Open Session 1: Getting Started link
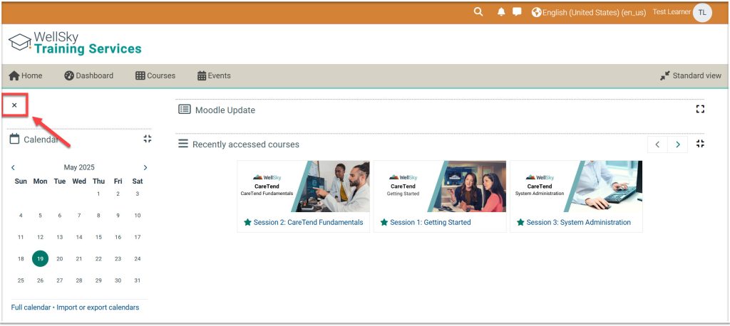730x326 pixels. 430,222
